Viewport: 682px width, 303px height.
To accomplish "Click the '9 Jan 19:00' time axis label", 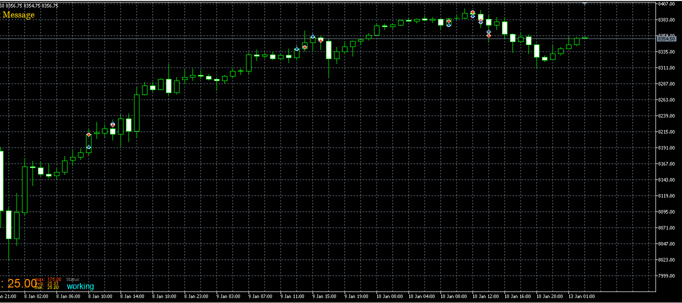I will [356, 296].
